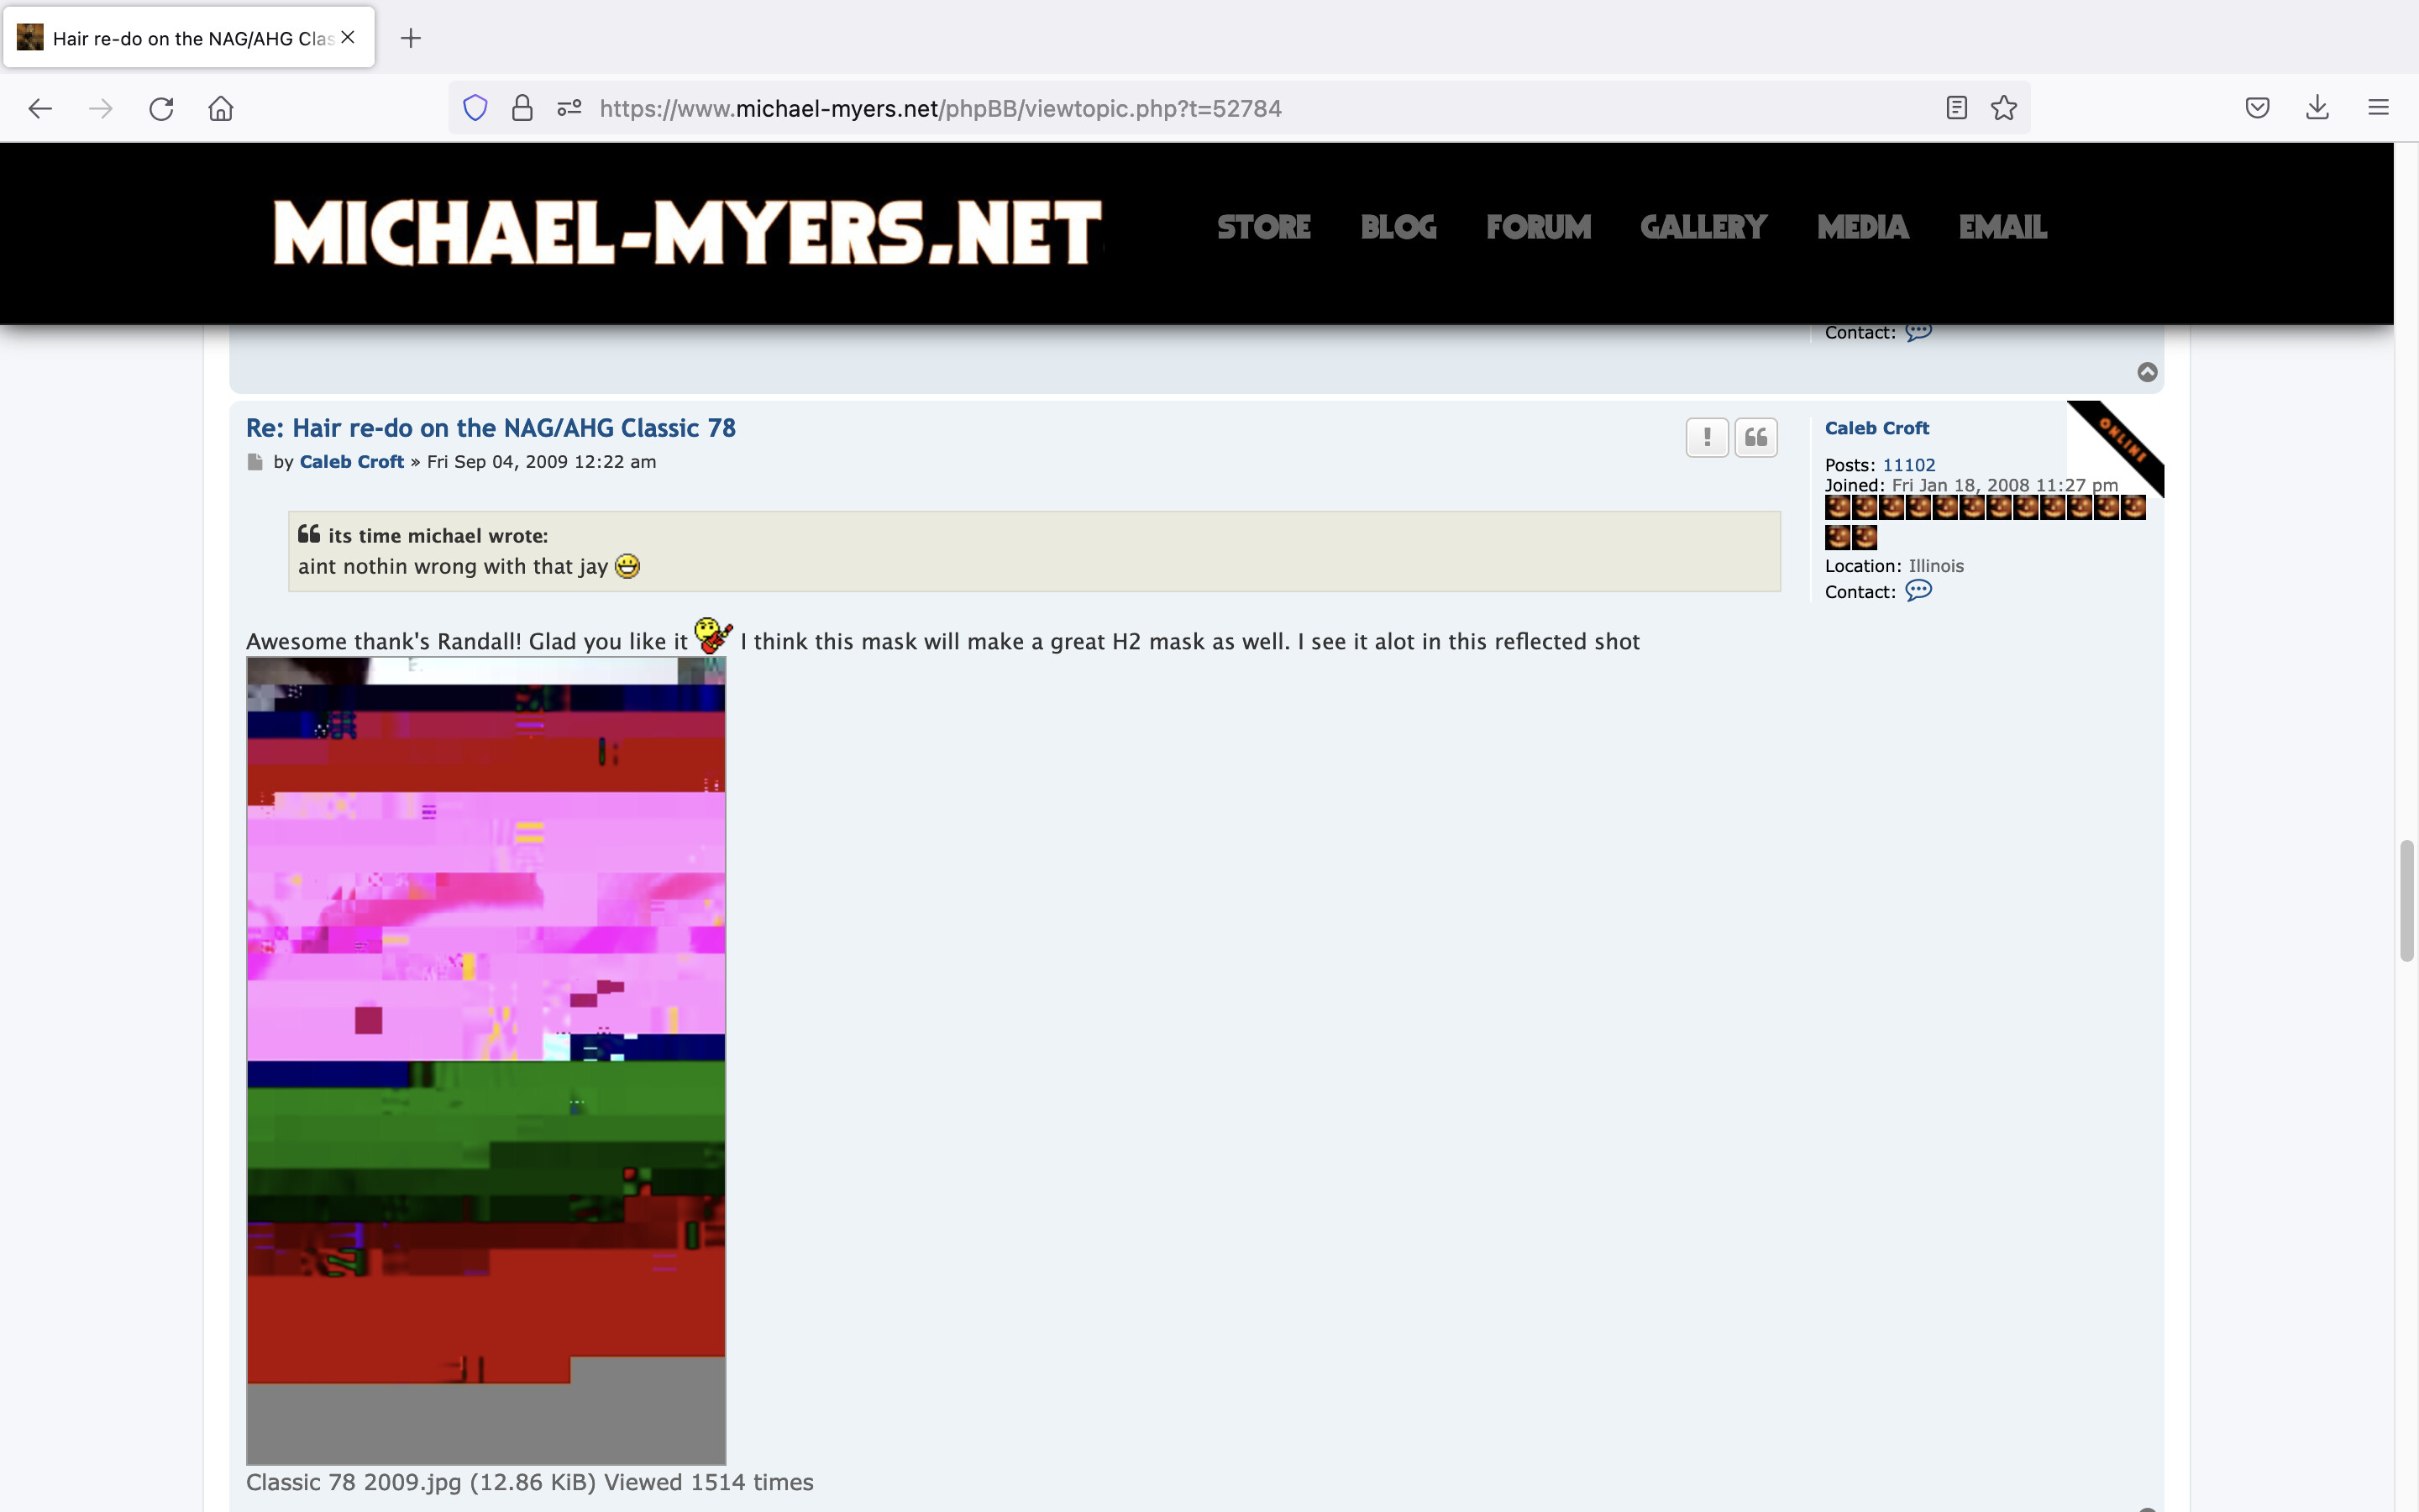The image size is (2419, 1512).
Task: Click the address bar URL
Action: [x=940, y=108]
